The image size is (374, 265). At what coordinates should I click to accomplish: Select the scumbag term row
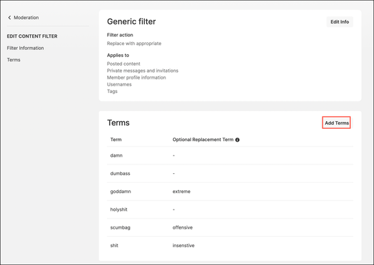tap(230, 227)
